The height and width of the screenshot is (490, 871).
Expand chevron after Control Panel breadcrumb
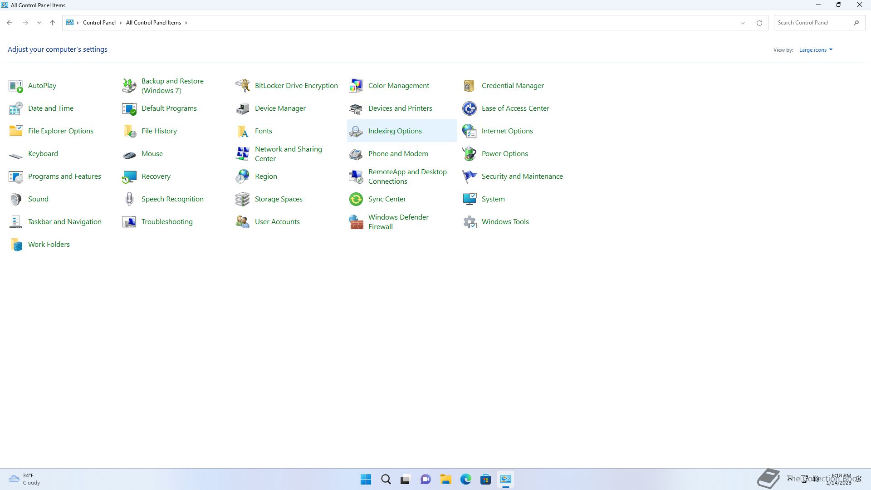121,23
